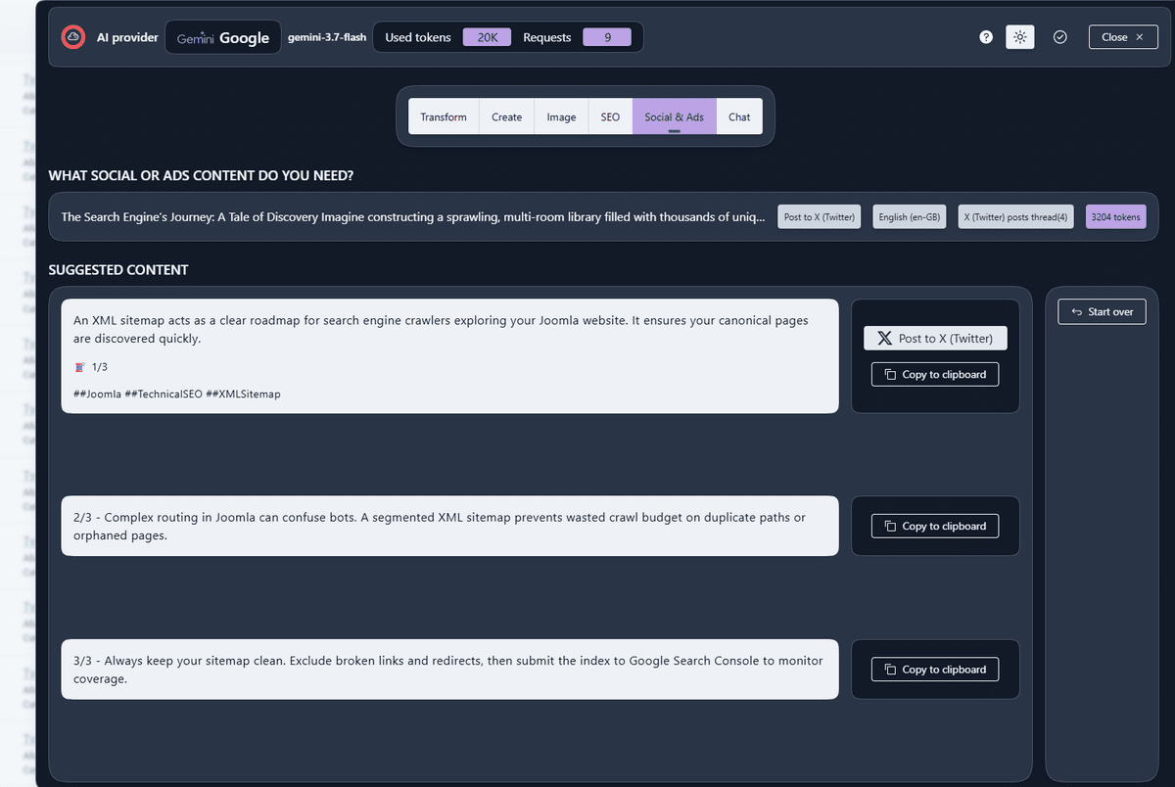Click the English (en-GB) language tag
The height and width of the screenshot is (787, 1175).
pos(910,217)
